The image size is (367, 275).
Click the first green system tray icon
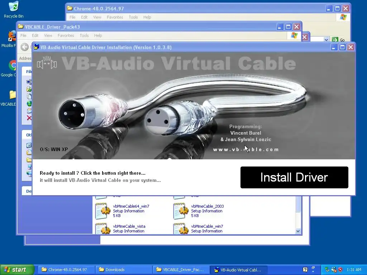coord(327,270)
